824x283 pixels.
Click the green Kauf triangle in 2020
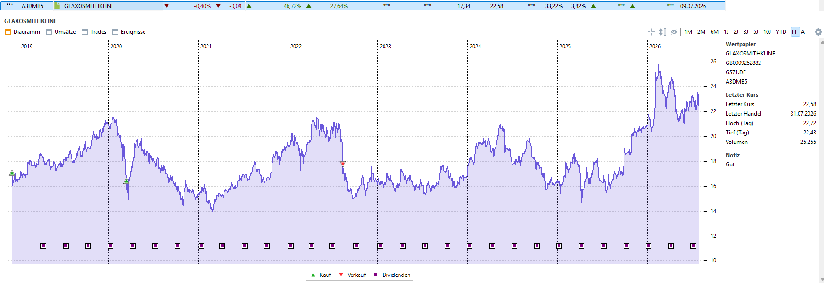(x=126, y=181)
